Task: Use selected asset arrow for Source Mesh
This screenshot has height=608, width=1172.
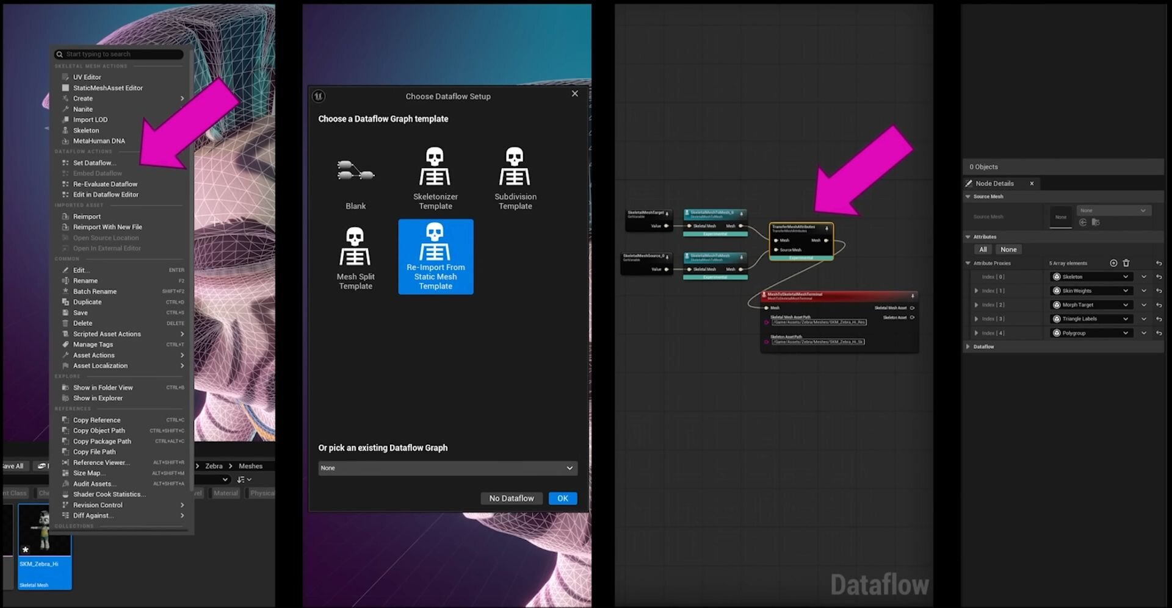Action: click(1083, 223)
